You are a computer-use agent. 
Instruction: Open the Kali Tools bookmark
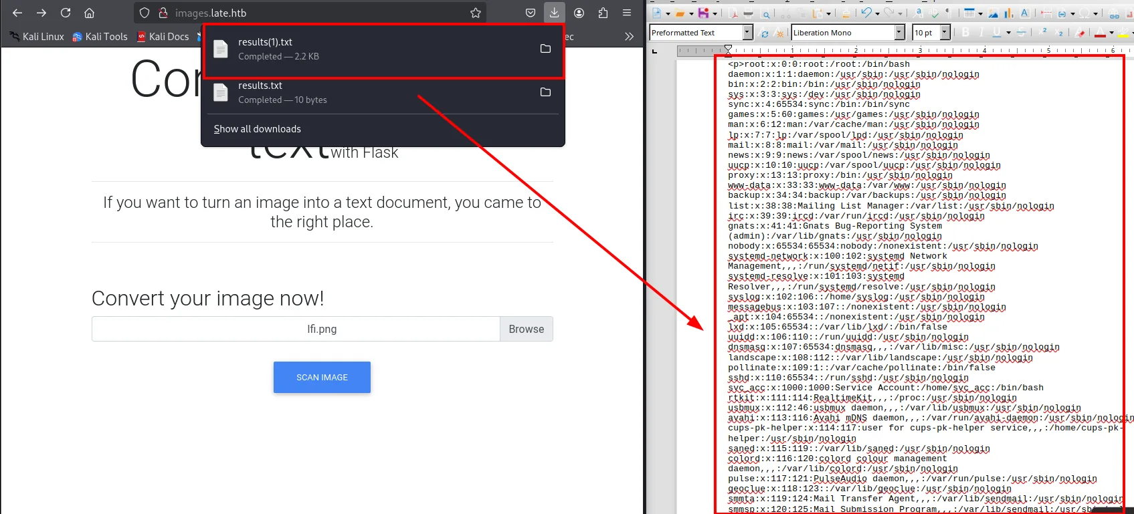pyautogui.click(x=100, y=37)
